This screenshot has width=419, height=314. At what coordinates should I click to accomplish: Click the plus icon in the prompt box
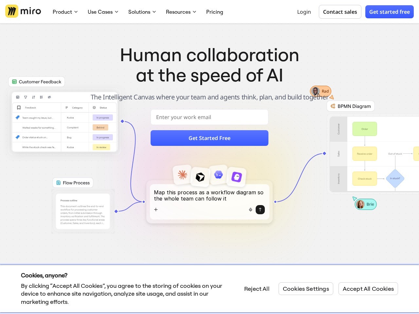point(156,210)
